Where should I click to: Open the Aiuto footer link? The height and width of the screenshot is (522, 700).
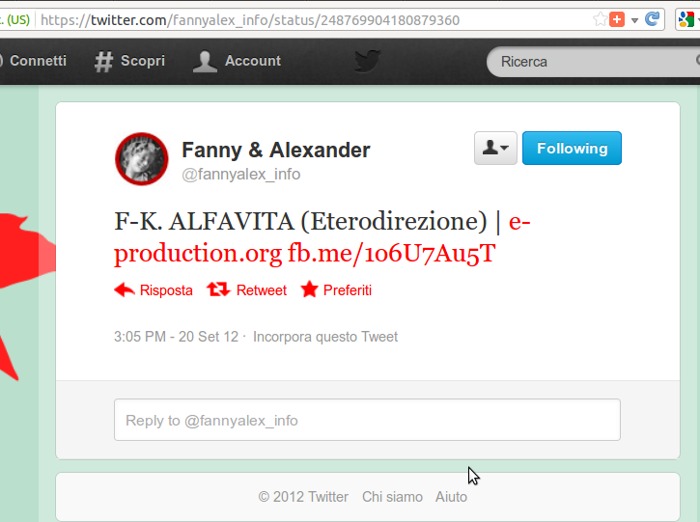pos(451,497)
